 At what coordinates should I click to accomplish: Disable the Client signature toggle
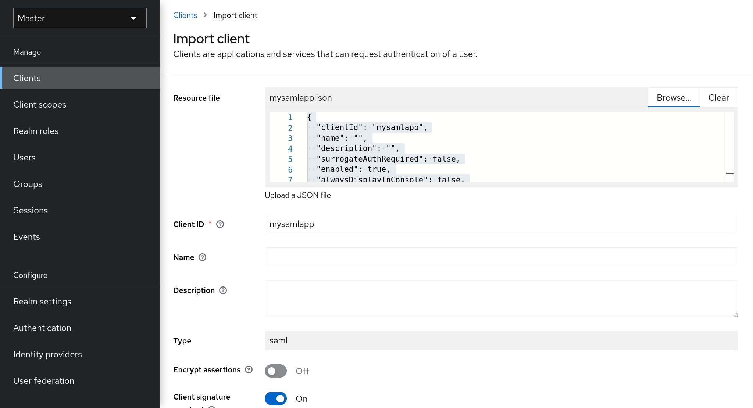tap(275, 398)
